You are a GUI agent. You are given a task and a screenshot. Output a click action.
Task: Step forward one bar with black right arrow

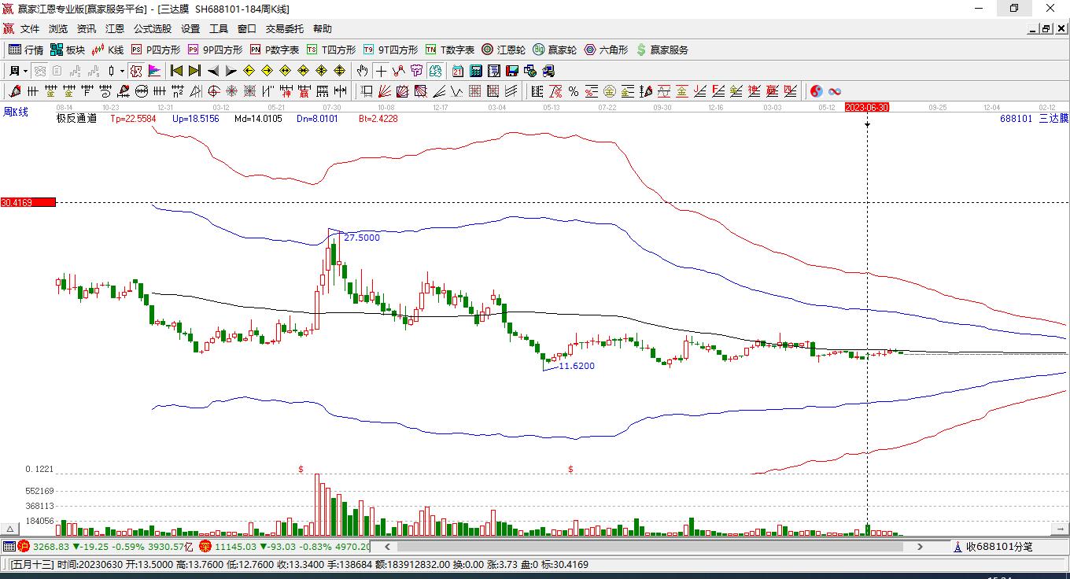point(231,71)
